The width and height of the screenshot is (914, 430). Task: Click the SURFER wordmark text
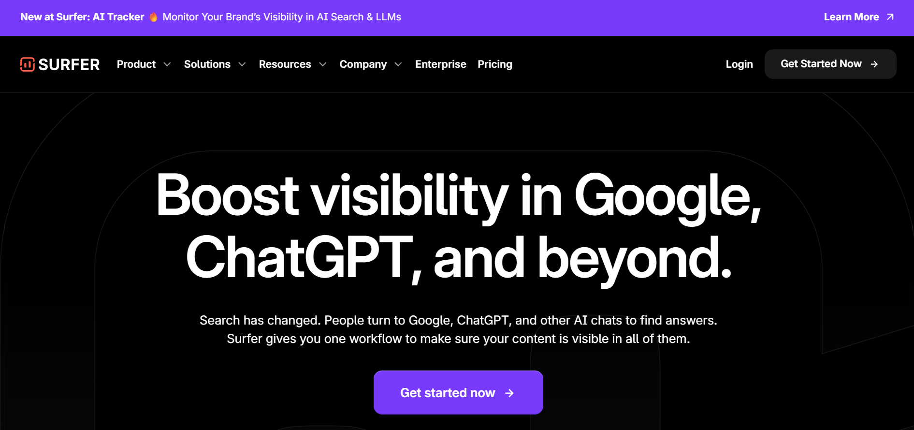pyautogui.click(x=69, y=65)
